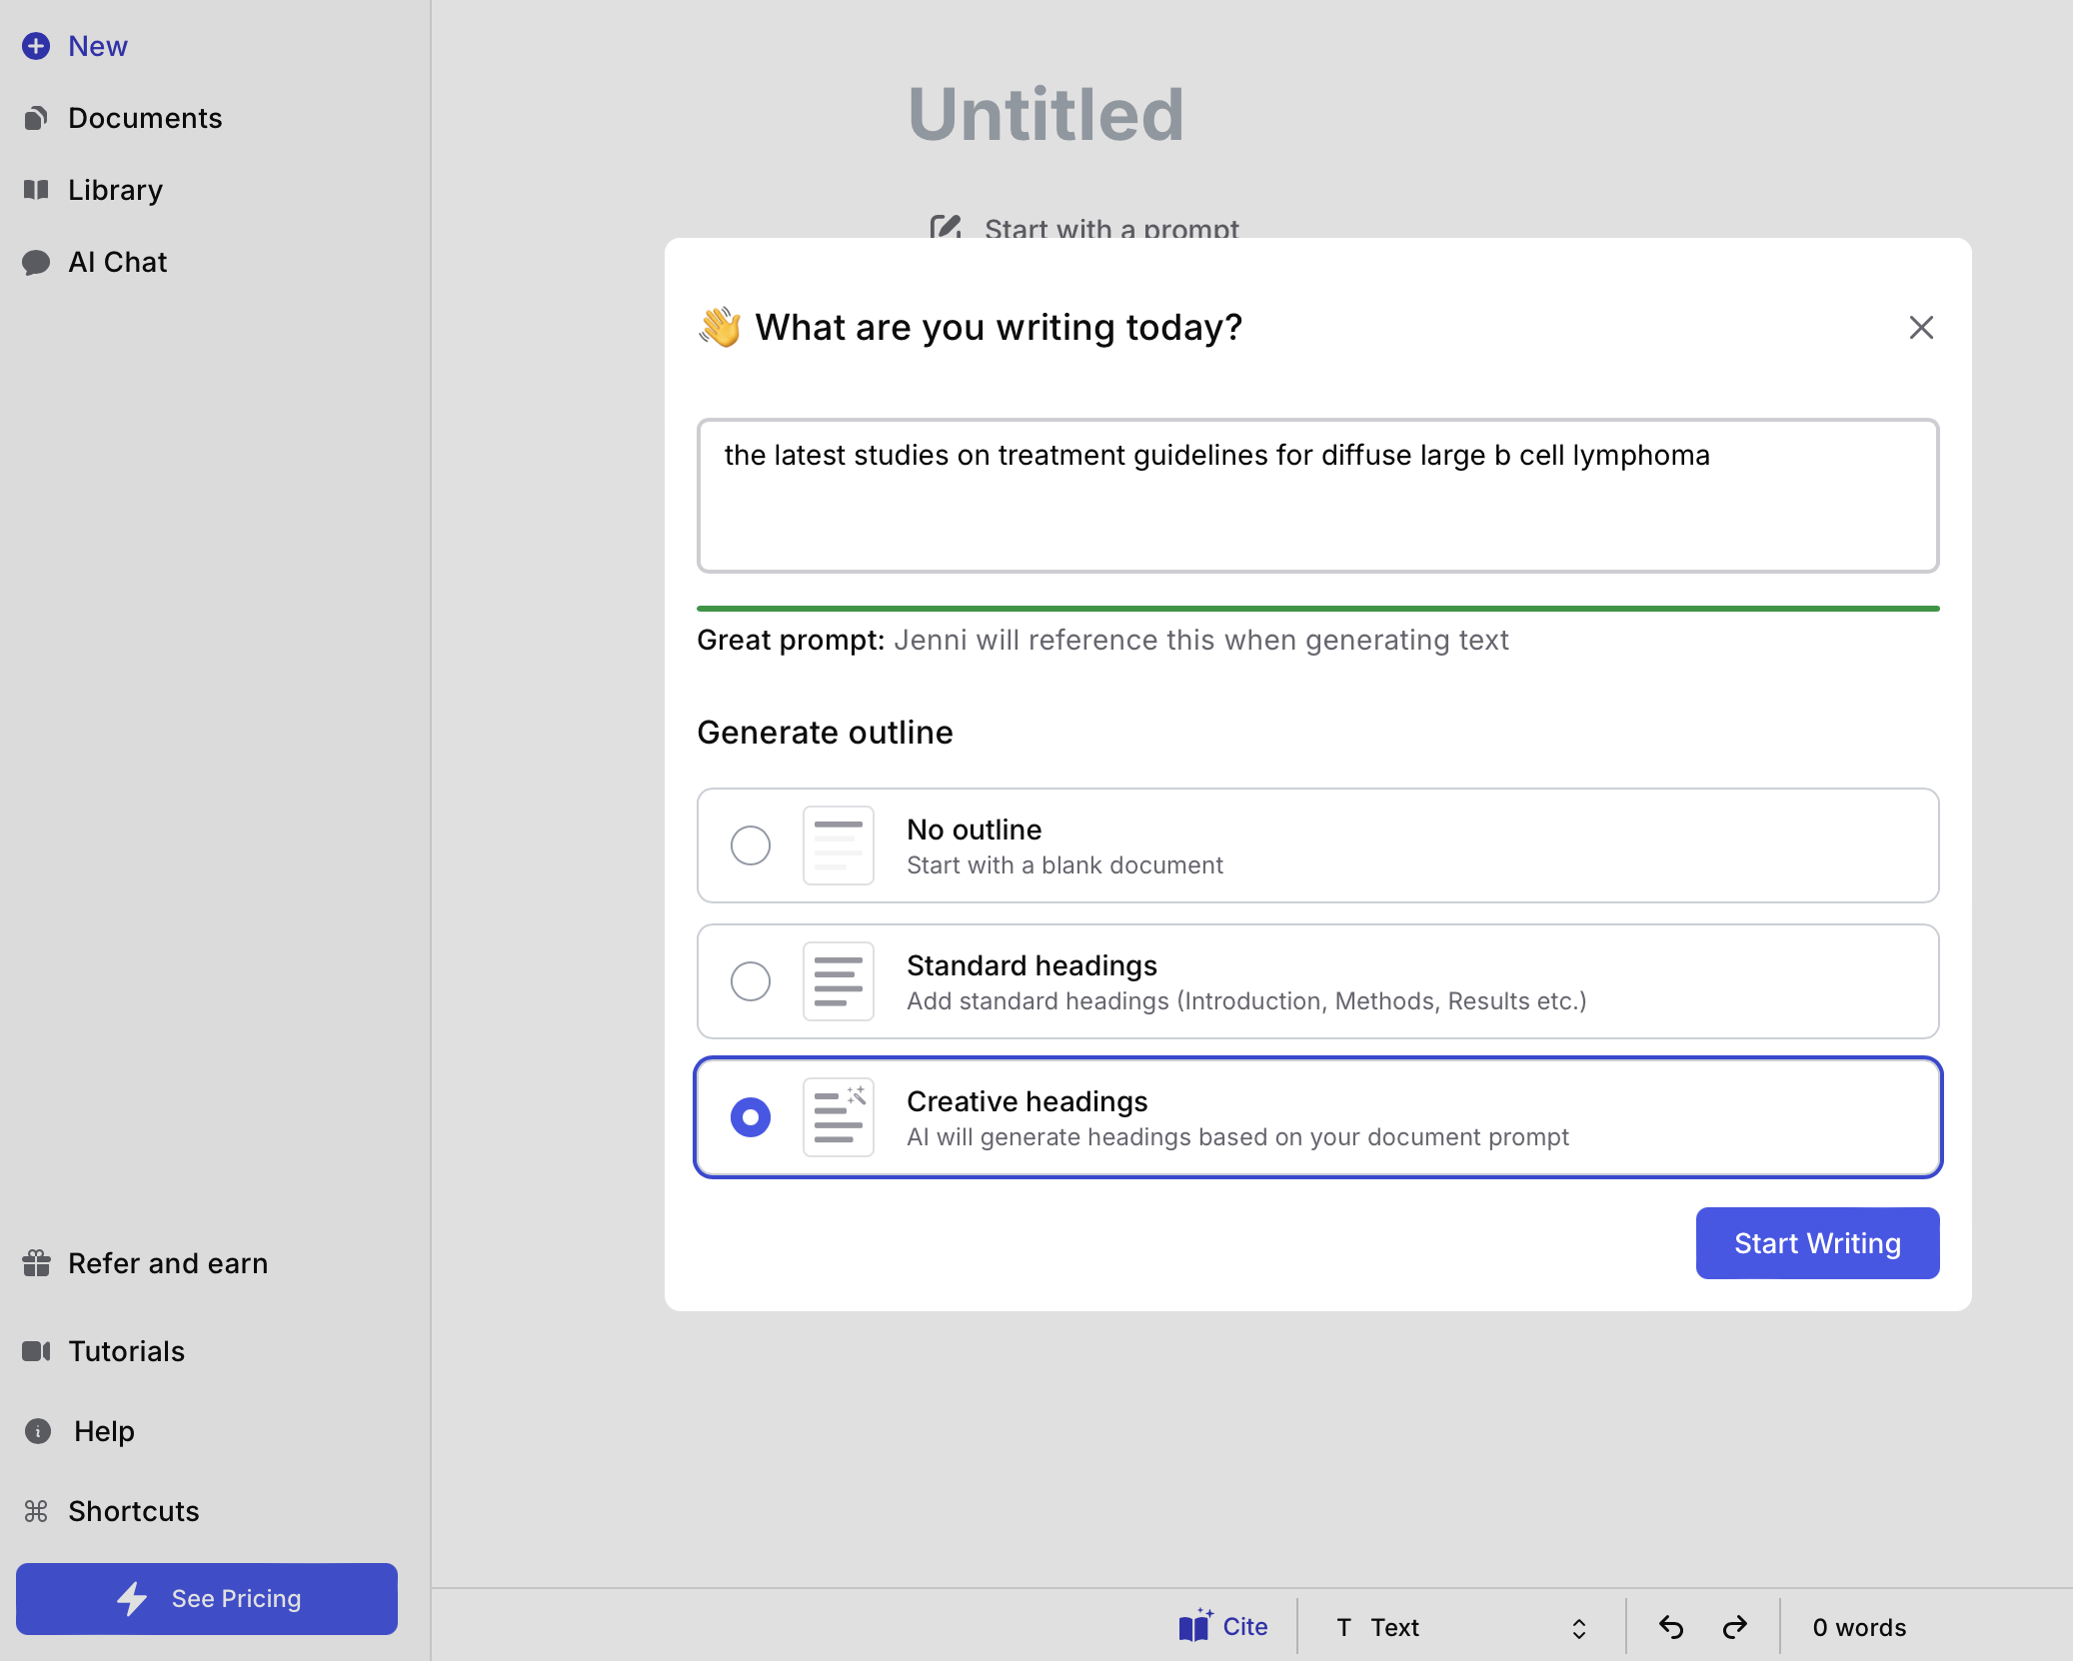2073x1661 pixels.
Task: Open the Library book icon
Action: (36, 190)
